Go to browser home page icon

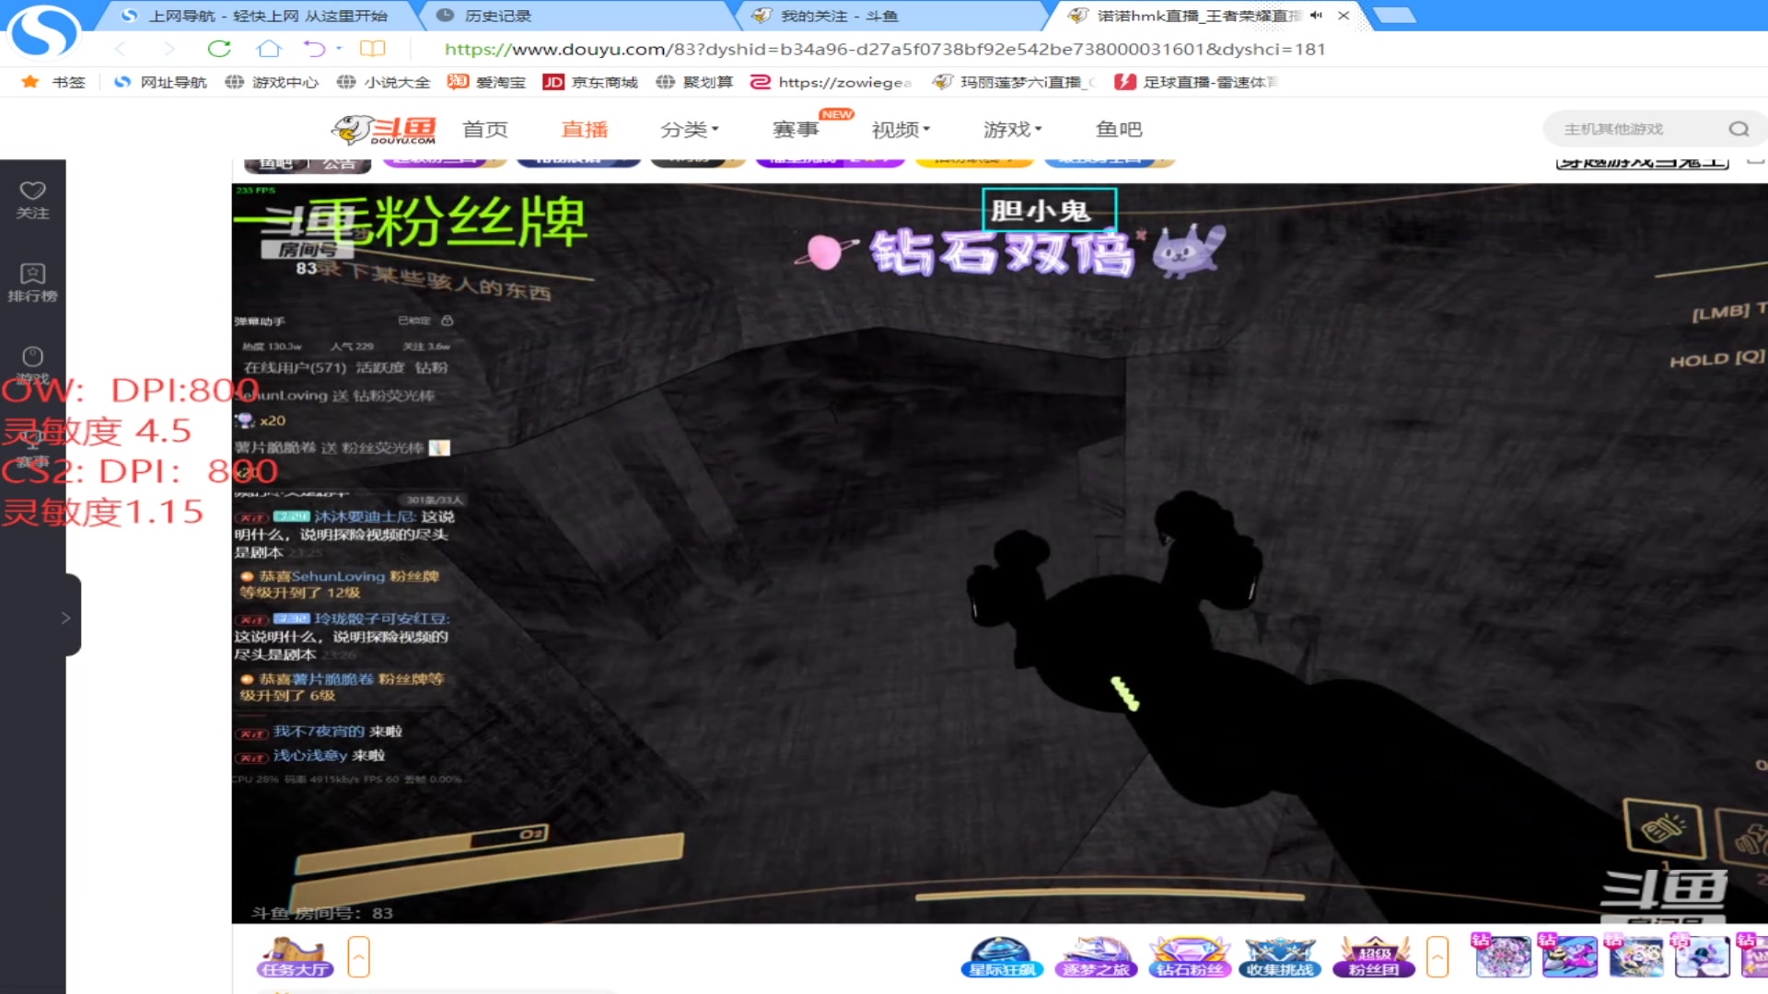click(x=269, y=49)
